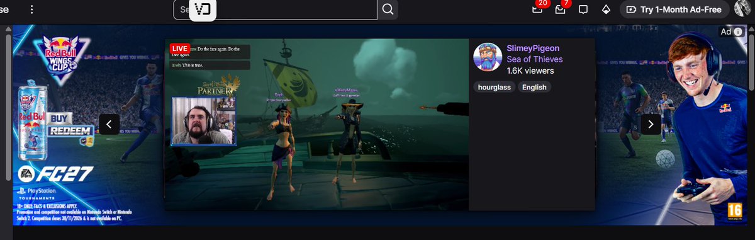Open Sea of Thieves category link
The width and height of the screenshot is (755, 240).
click(x=535, y=59)
